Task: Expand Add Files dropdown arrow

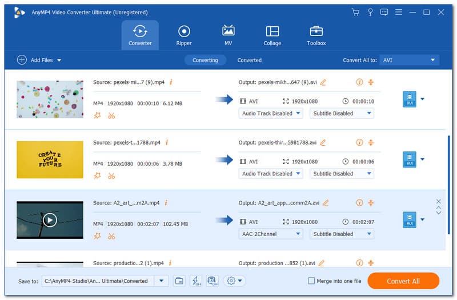Action: coord(59,61)
